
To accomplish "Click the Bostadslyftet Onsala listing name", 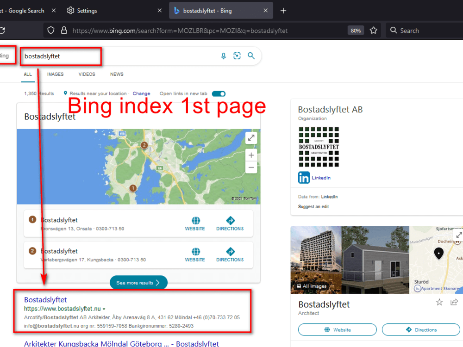I will click(59, 220).
